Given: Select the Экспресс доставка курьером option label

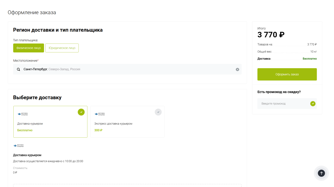Looking at the screenshot, I should (x=113, y=124).
